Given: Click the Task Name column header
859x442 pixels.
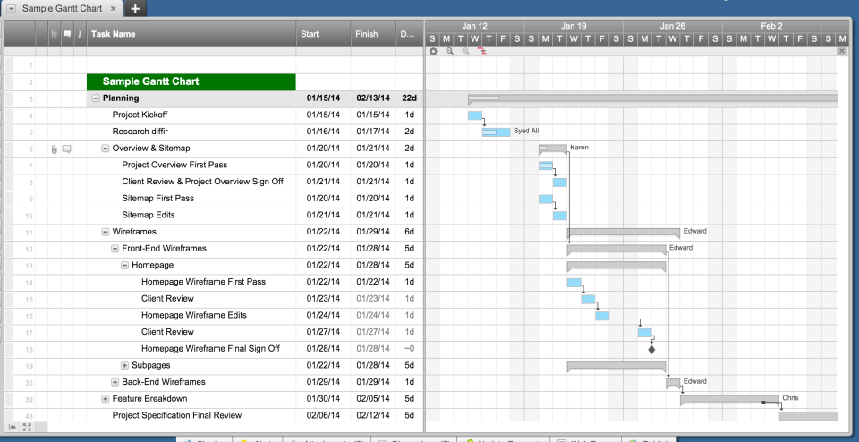Looking at the screenshot, I should 113,34.
